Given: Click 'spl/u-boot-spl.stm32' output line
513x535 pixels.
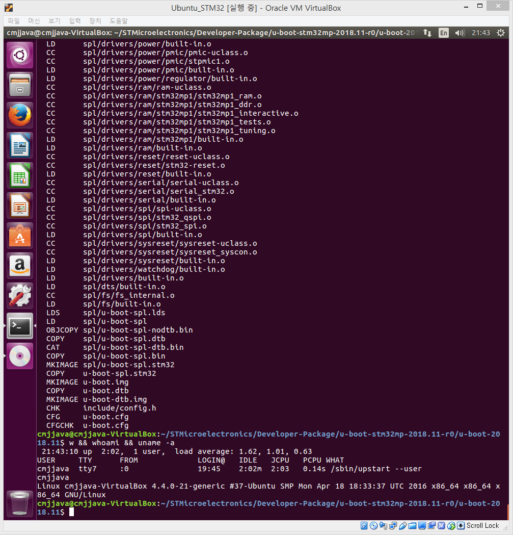Looking at the screenshot, I should pos(129,365).
